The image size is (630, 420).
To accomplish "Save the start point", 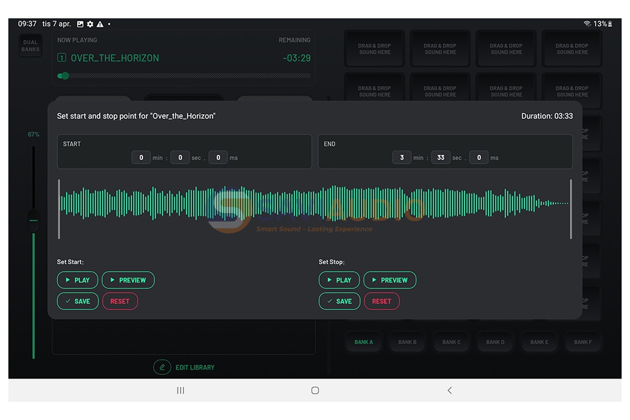I will click(x=78, y=301).
